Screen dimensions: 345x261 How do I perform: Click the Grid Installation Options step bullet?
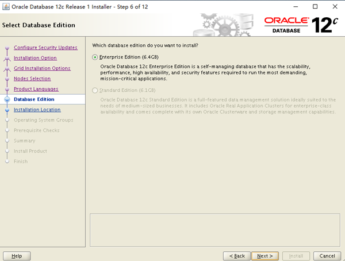(x=7, y=68)
